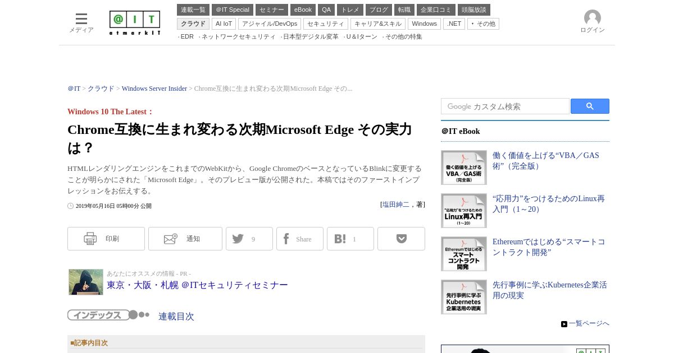Open the 日本型デジタル変革 feature link
Image resolution: width=674 pixels, height=353 pixels.
pyautogui.click(x=309, y=36)
